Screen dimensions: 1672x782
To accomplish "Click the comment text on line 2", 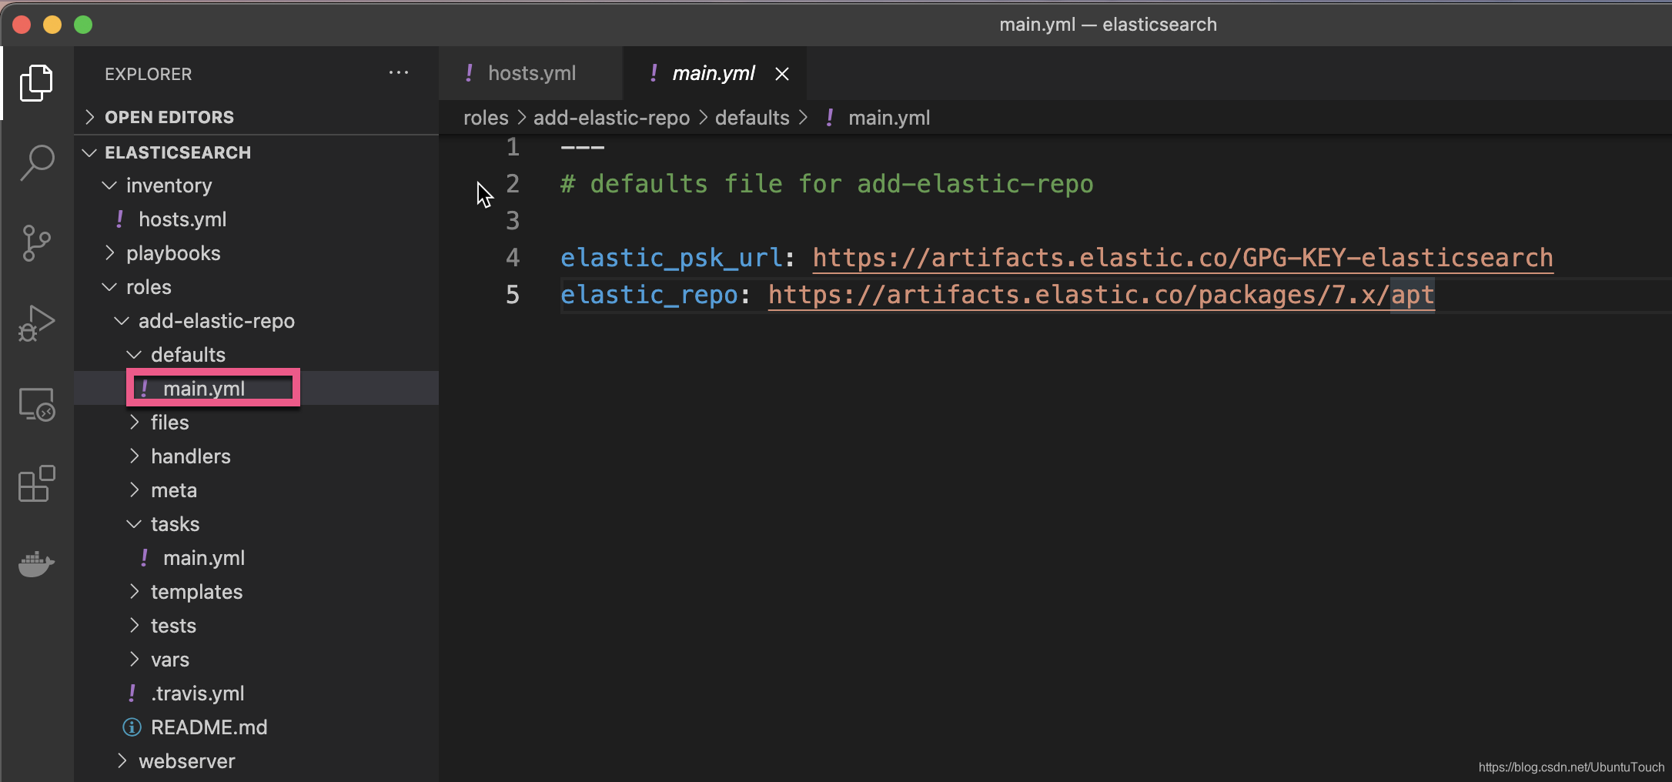I will 827,184.
